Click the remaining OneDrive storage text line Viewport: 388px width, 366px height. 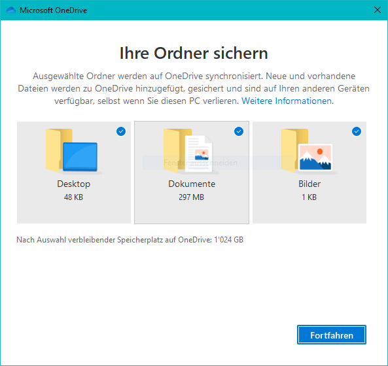pyautogui.click(x=130, y=240)
